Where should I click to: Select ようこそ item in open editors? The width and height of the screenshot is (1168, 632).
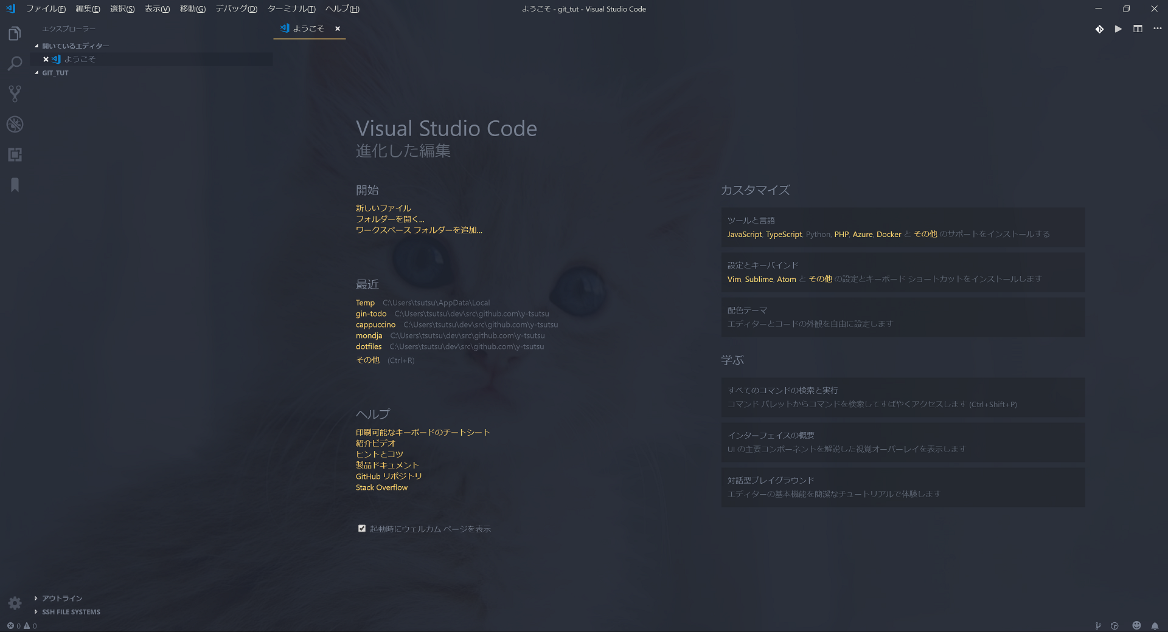[152, 59]
